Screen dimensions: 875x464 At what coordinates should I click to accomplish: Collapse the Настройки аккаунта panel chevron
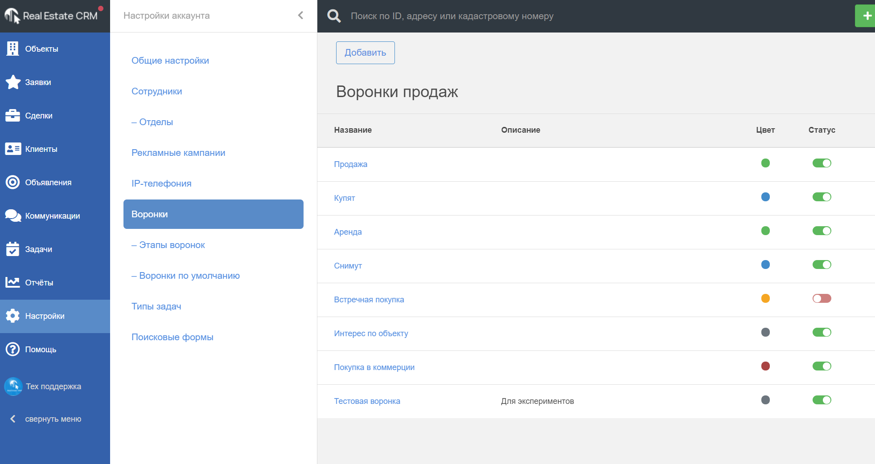pyautogui.click(x=300, y=16)
